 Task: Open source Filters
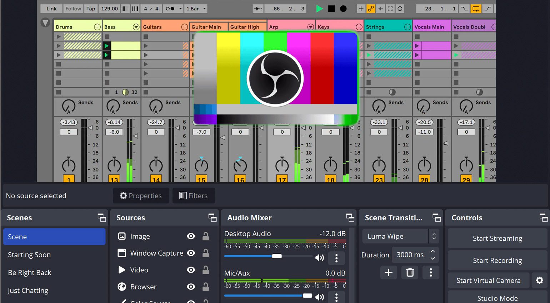194,196
